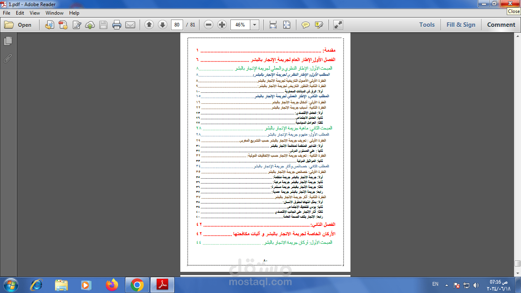
Task: Select the highlight text tool
Action: coord(319,25)
